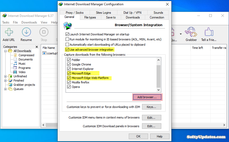Uncheck Internet Explorer in browser list
This screenshot has height=142, width=229.
click(69, 69)
